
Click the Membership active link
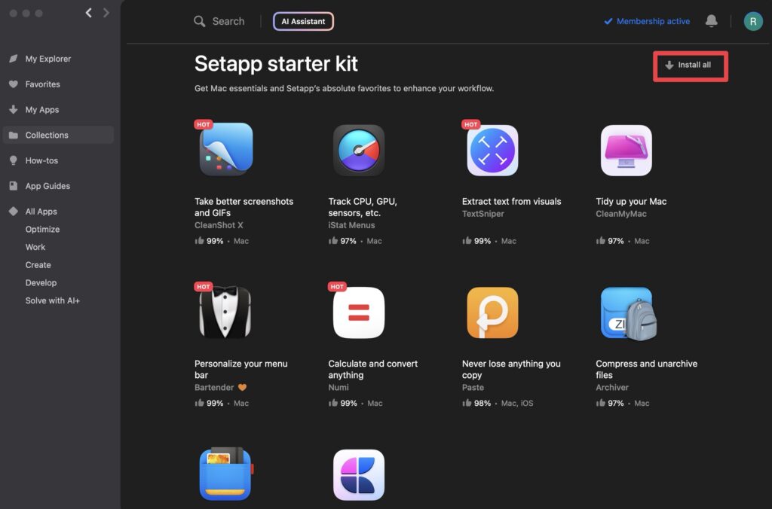pos(647,21)
